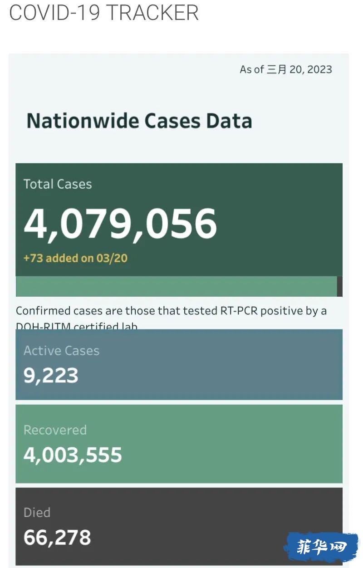Select the 9,223 active cases number
363x568 pixels.
point(51,376)
